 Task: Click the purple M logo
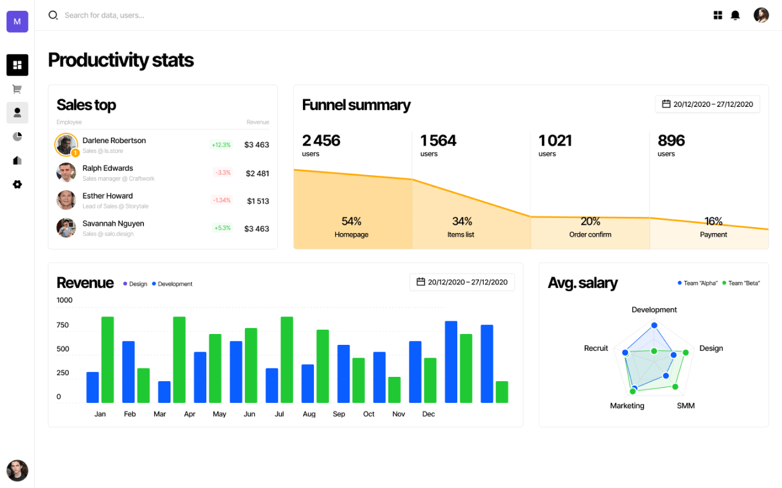coord(17,22)
